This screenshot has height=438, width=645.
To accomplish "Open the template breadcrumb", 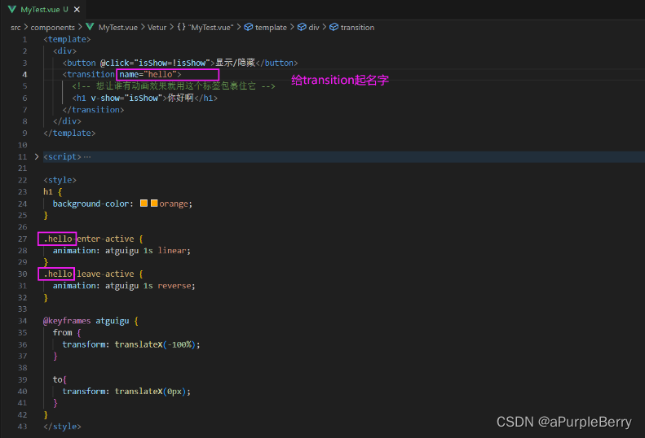I will point(271,28).
